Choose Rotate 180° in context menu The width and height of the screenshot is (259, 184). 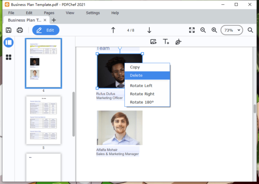point(147,102)
